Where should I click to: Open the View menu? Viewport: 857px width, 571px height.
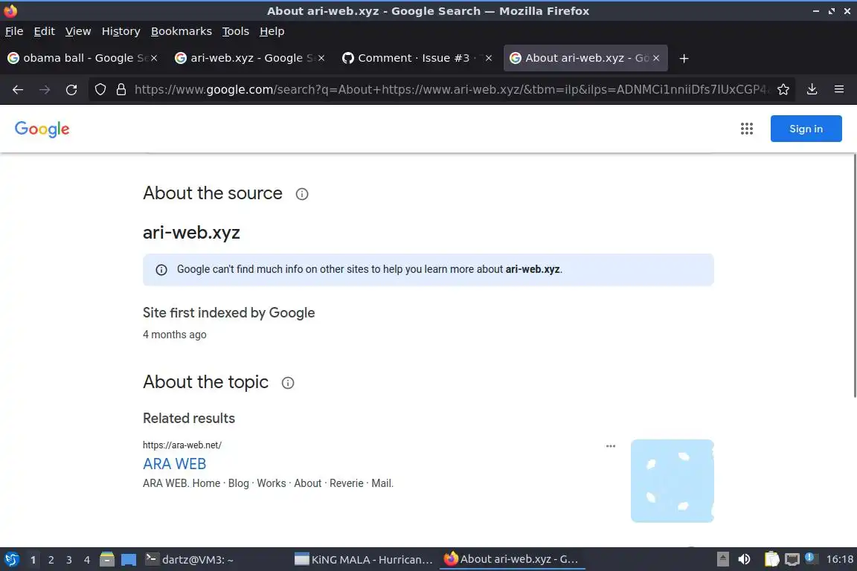coord(78,31)
